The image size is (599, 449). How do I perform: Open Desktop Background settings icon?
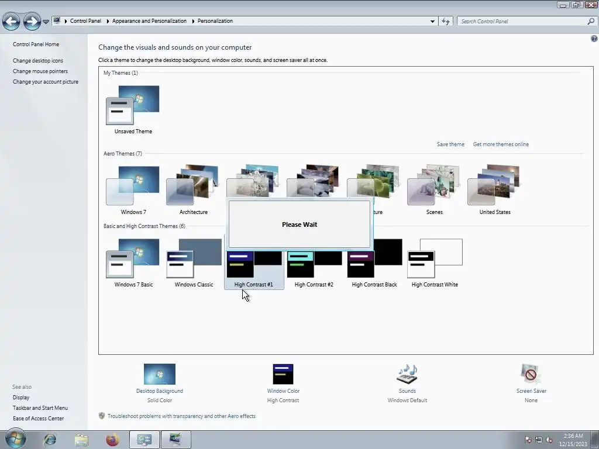pyautogui.click(x=160, y=374)
